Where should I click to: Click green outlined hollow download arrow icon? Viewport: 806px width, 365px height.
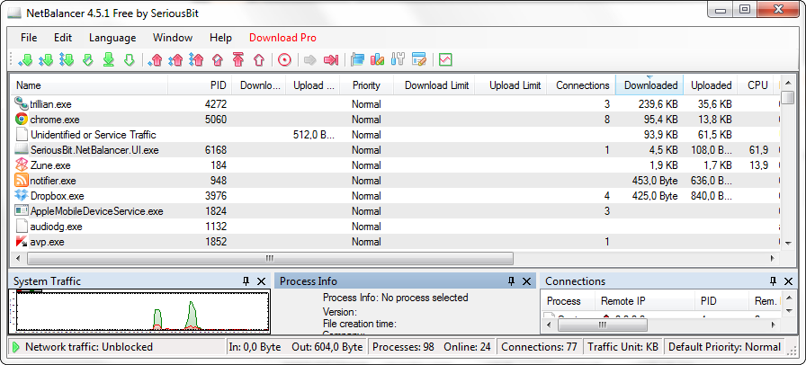129,59
